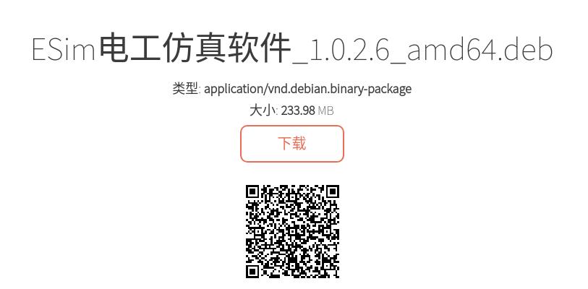Screen dimensions: 588x289
Task: Click the 载 character on the download button
Action: point(299,144)
